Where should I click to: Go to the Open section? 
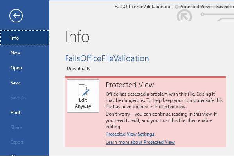tap(16, 68)
